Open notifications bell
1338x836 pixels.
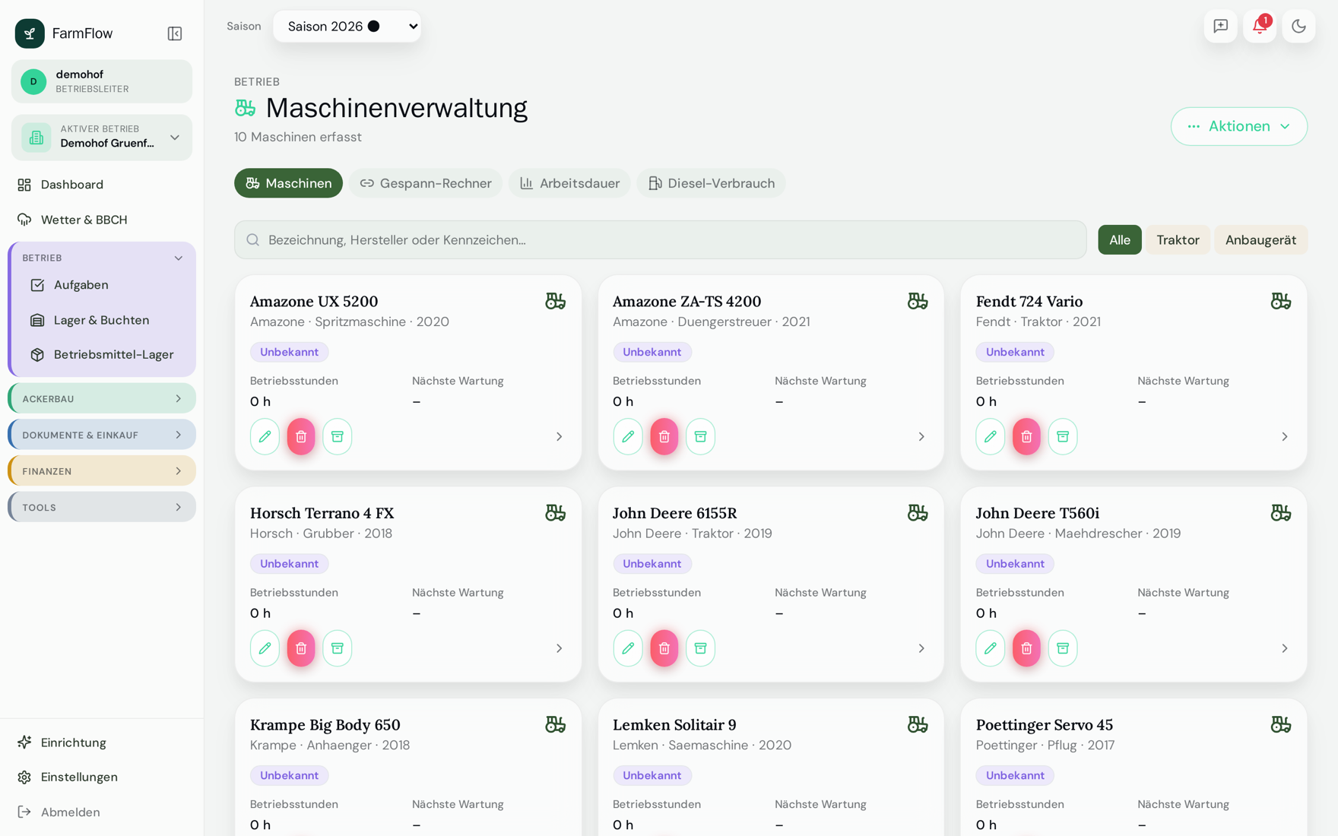[x=1260, y=27]
